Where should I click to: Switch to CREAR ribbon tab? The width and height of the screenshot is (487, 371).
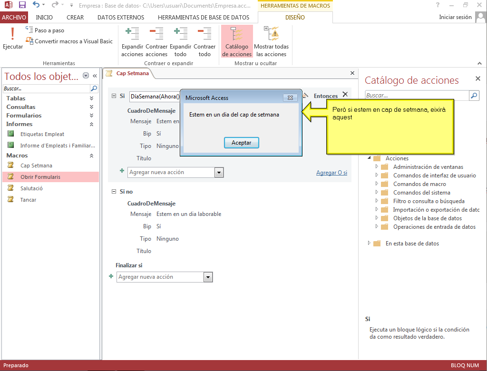coord(75,18)
